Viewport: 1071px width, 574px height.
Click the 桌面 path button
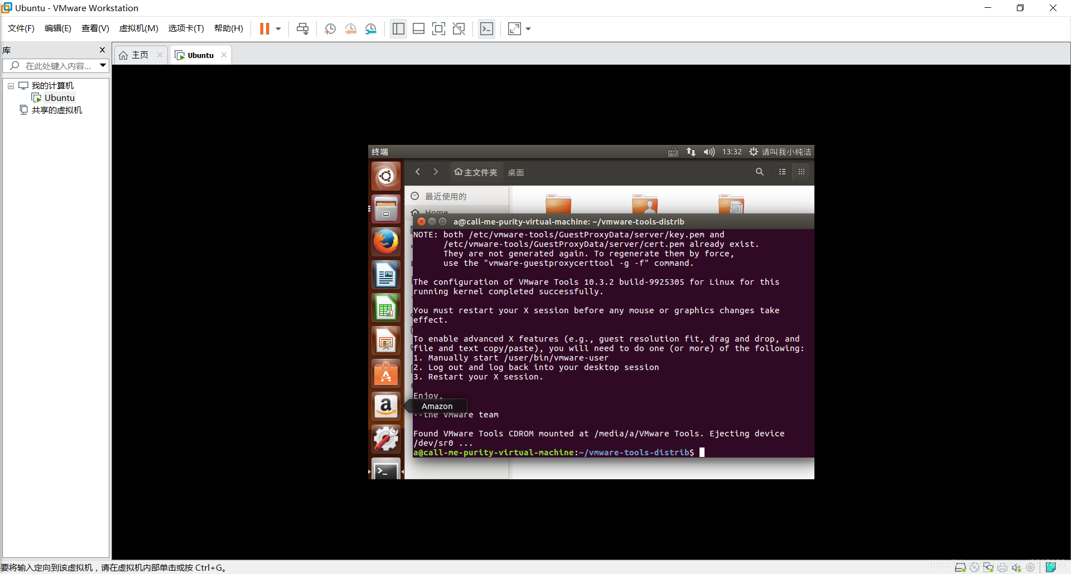[516, 172]
